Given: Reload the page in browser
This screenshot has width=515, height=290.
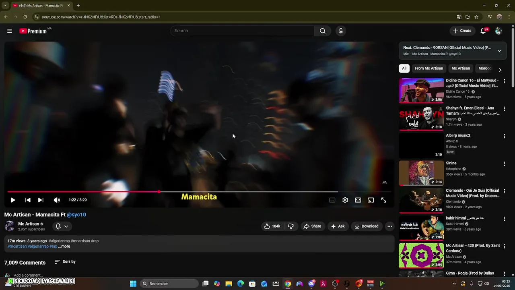Looking at the screenshot, I should (25, 17).
